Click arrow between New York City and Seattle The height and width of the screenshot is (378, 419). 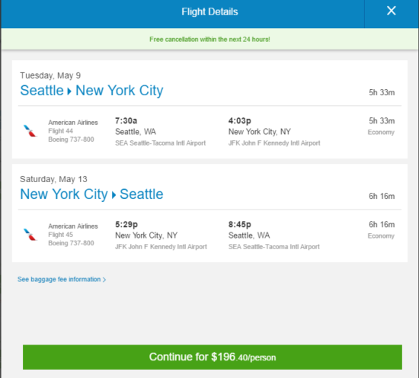(114, 195)
